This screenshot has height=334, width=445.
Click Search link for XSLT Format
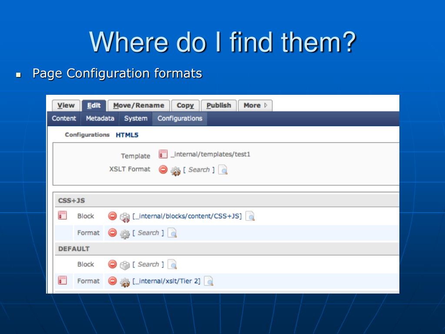tap(199, 170)
